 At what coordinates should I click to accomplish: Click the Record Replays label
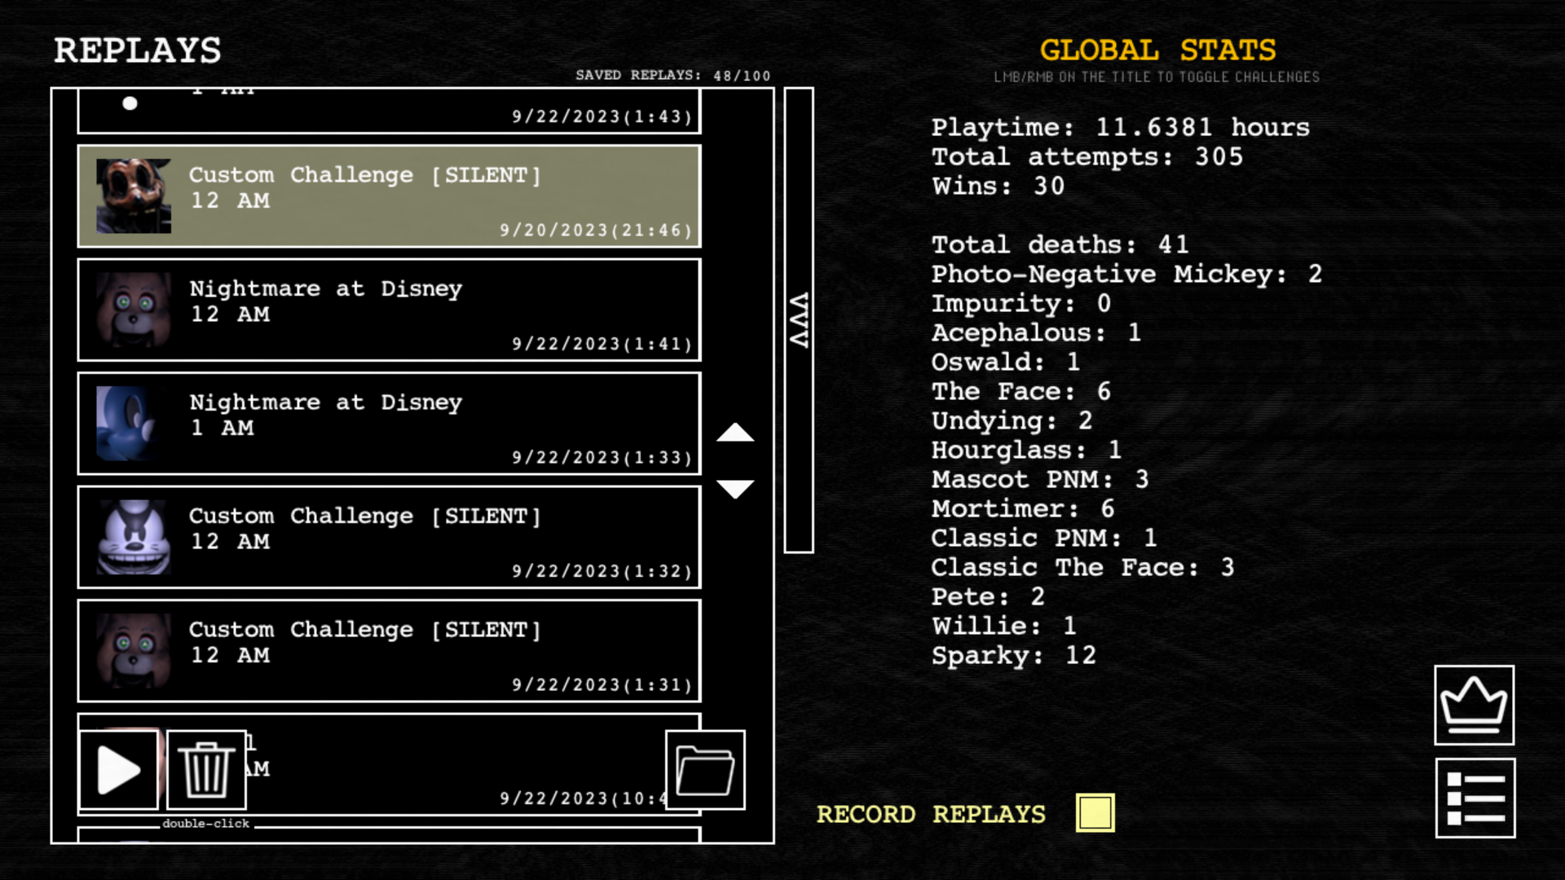931,814
